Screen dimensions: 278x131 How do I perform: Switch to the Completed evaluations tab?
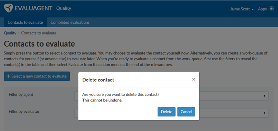pos(70,22)
